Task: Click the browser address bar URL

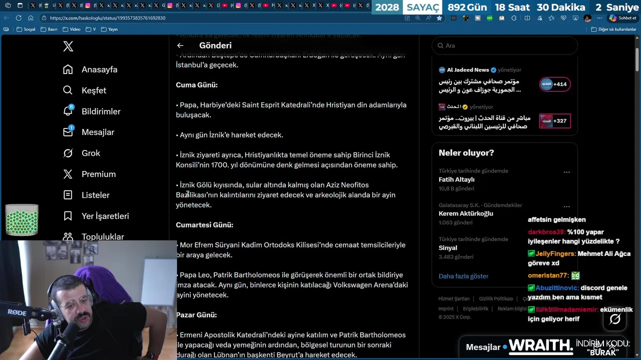Action: [x=108, y=18]
